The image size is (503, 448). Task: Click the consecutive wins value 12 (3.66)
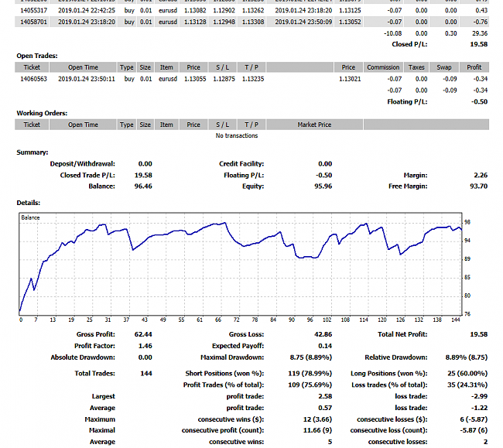317,419
